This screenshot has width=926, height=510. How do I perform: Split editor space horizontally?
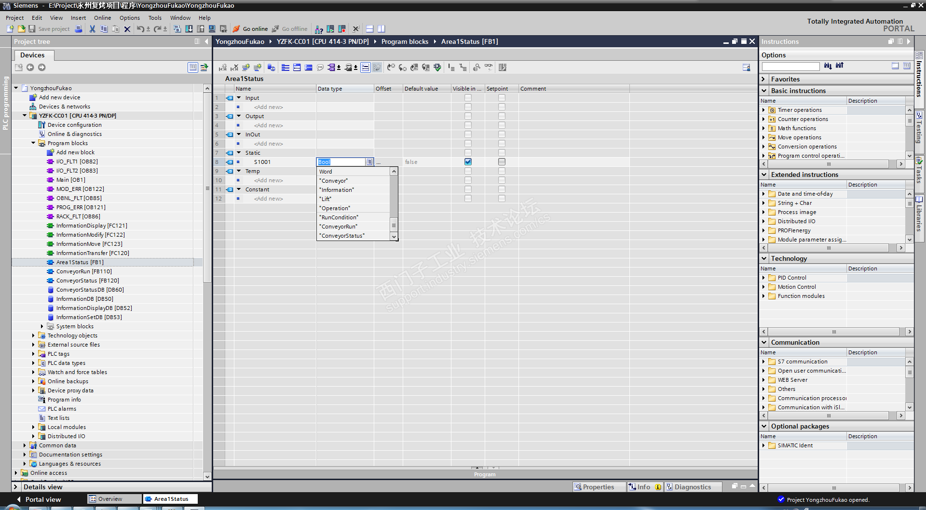click(370, 29)
